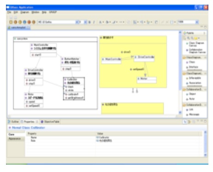Select the Calibrator class box in the diagram

pyautogui.click(x=74, y=89)
